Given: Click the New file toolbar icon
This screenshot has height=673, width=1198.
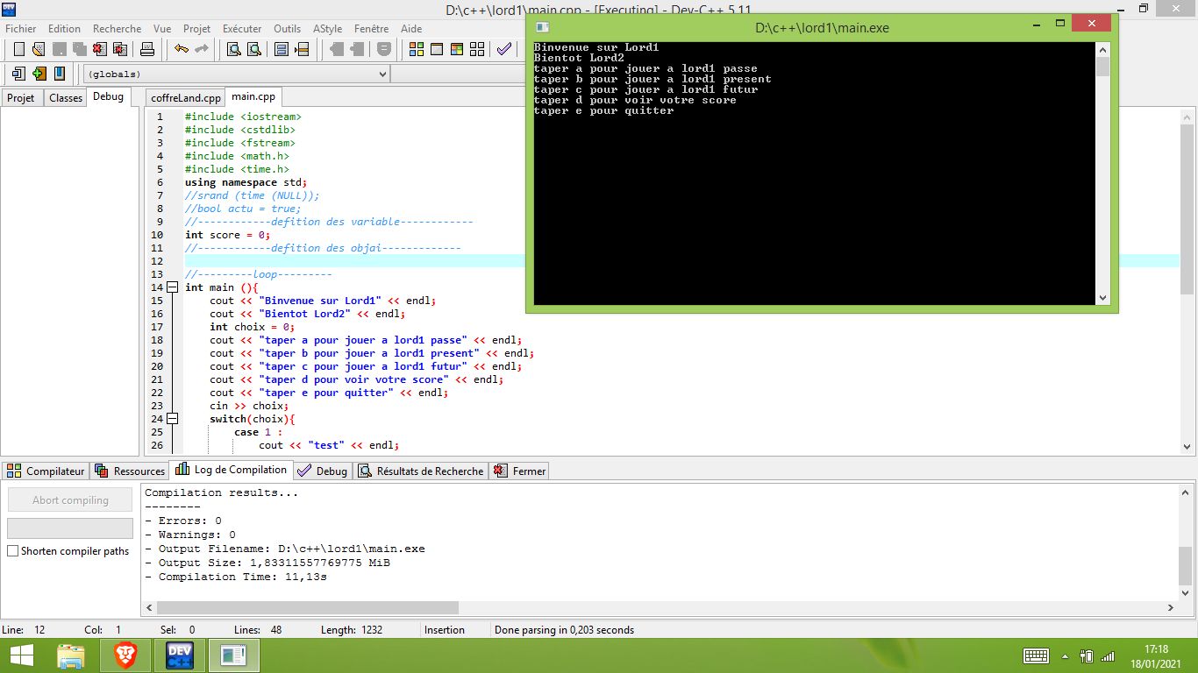Looking at the screenshot, I should (18, 49).
